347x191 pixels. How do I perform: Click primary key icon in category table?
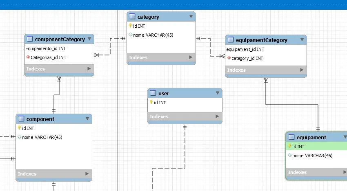tap(131, 26)
